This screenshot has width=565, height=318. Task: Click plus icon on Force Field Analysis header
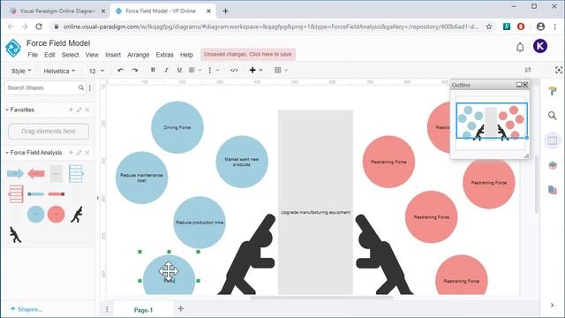71,153
